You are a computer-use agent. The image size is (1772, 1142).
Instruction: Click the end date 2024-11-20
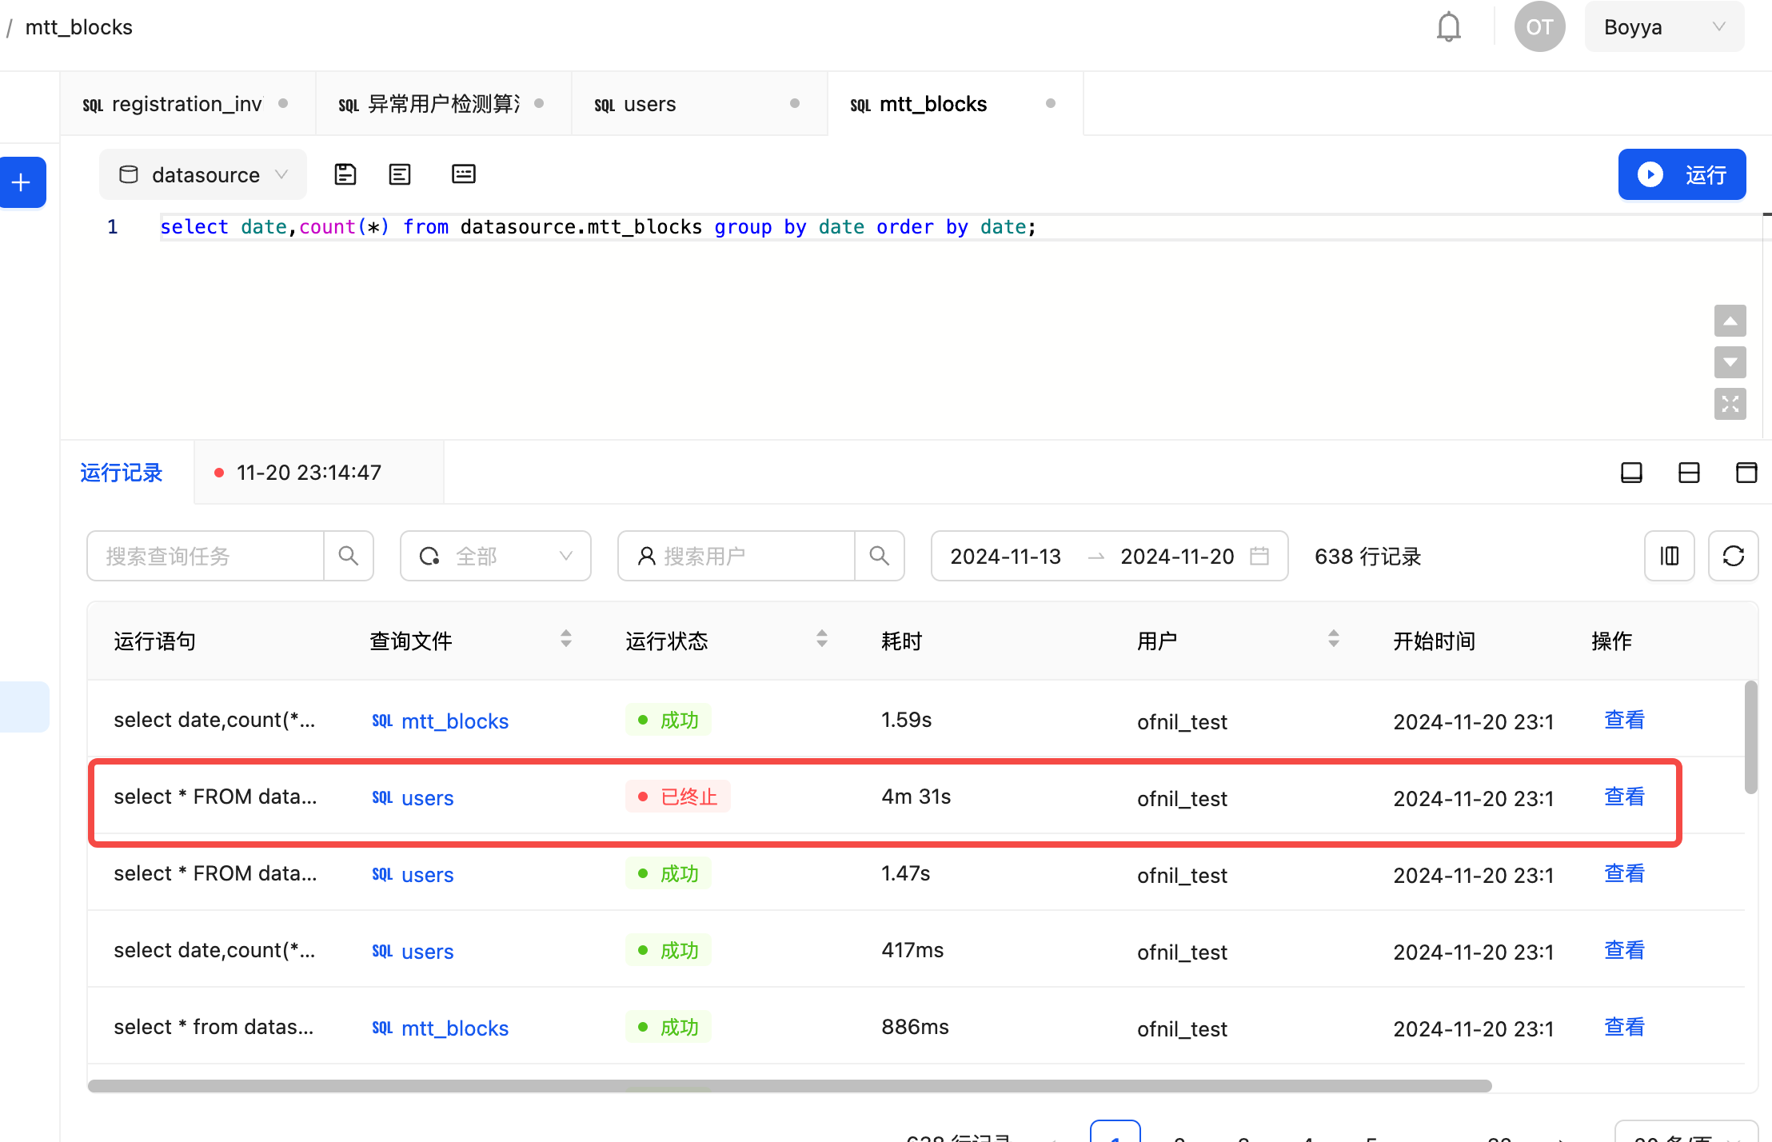pos(1177,557)
